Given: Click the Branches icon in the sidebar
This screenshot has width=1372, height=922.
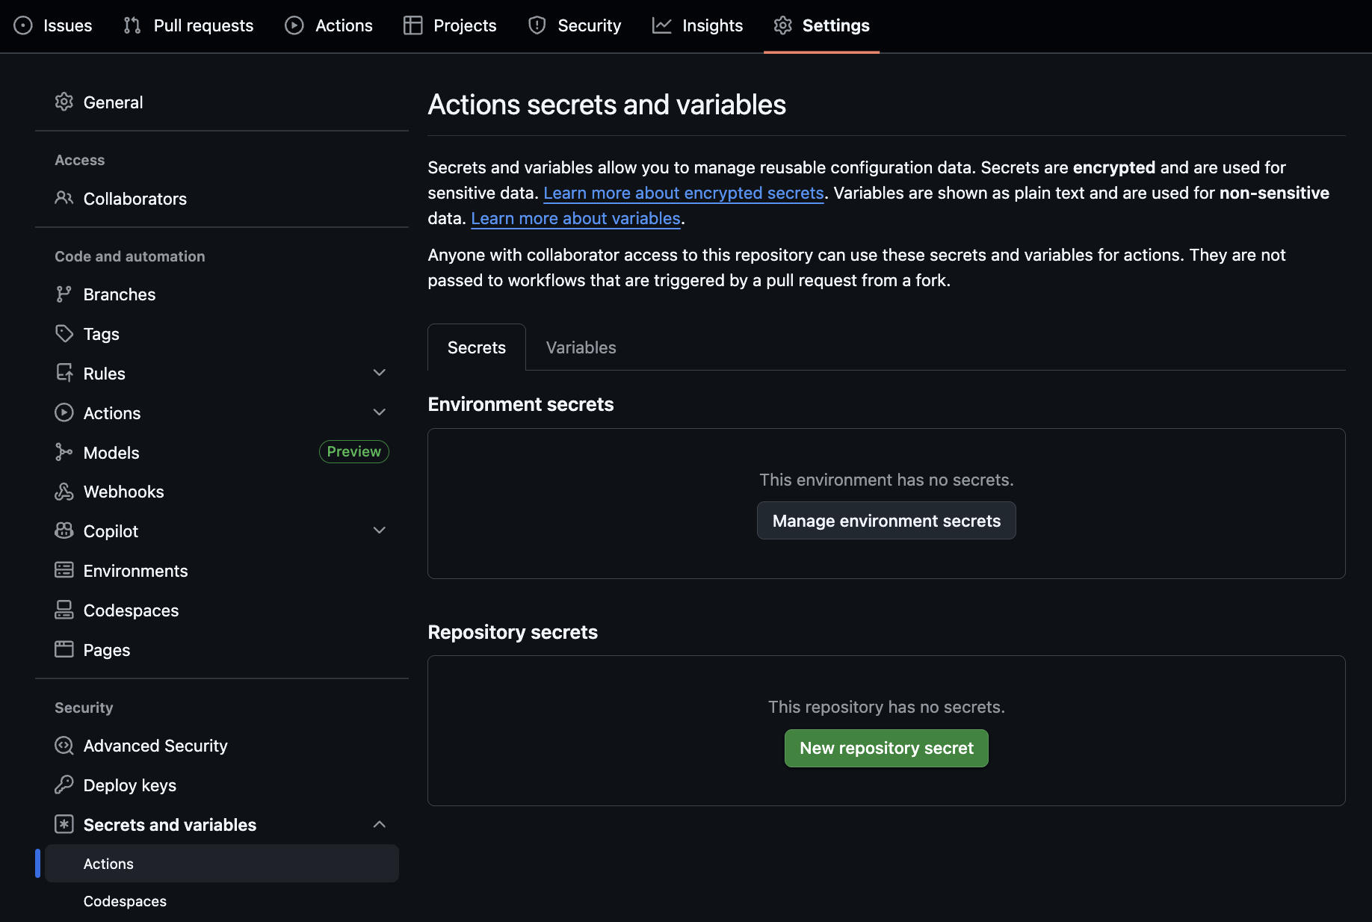Looking at the screenshot, I should tap(64, 294).
